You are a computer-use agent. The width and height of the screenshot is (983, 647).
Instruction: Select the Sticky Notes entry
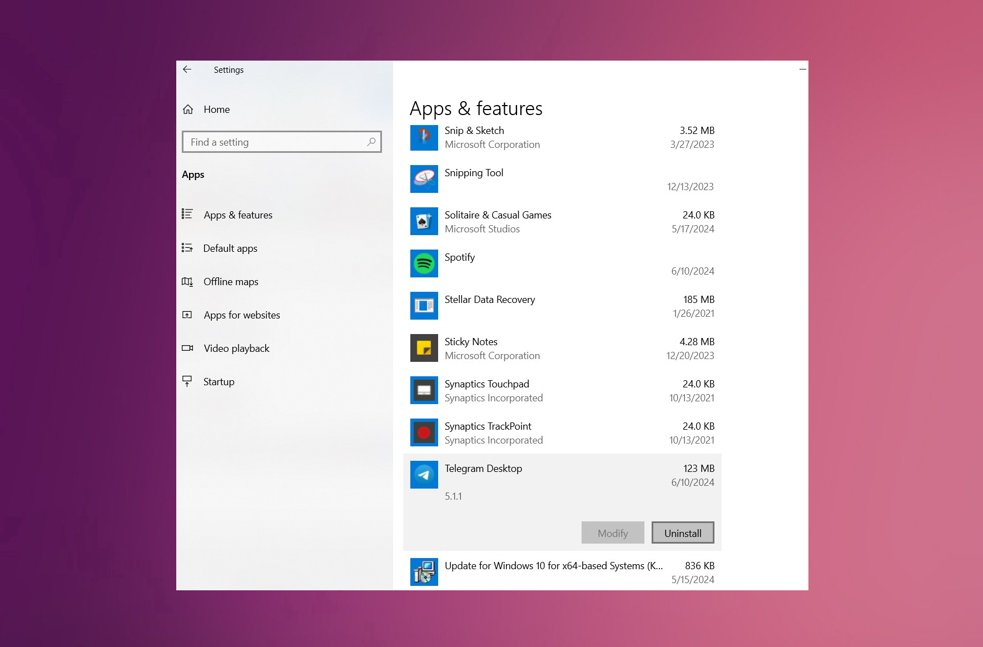click(x=562, y=349)
